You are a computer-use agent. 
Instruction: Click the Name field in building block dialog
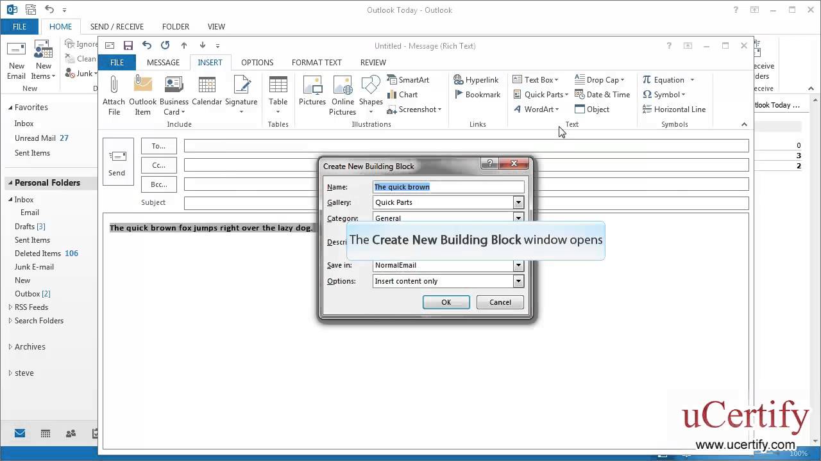[x=448, y=187]
